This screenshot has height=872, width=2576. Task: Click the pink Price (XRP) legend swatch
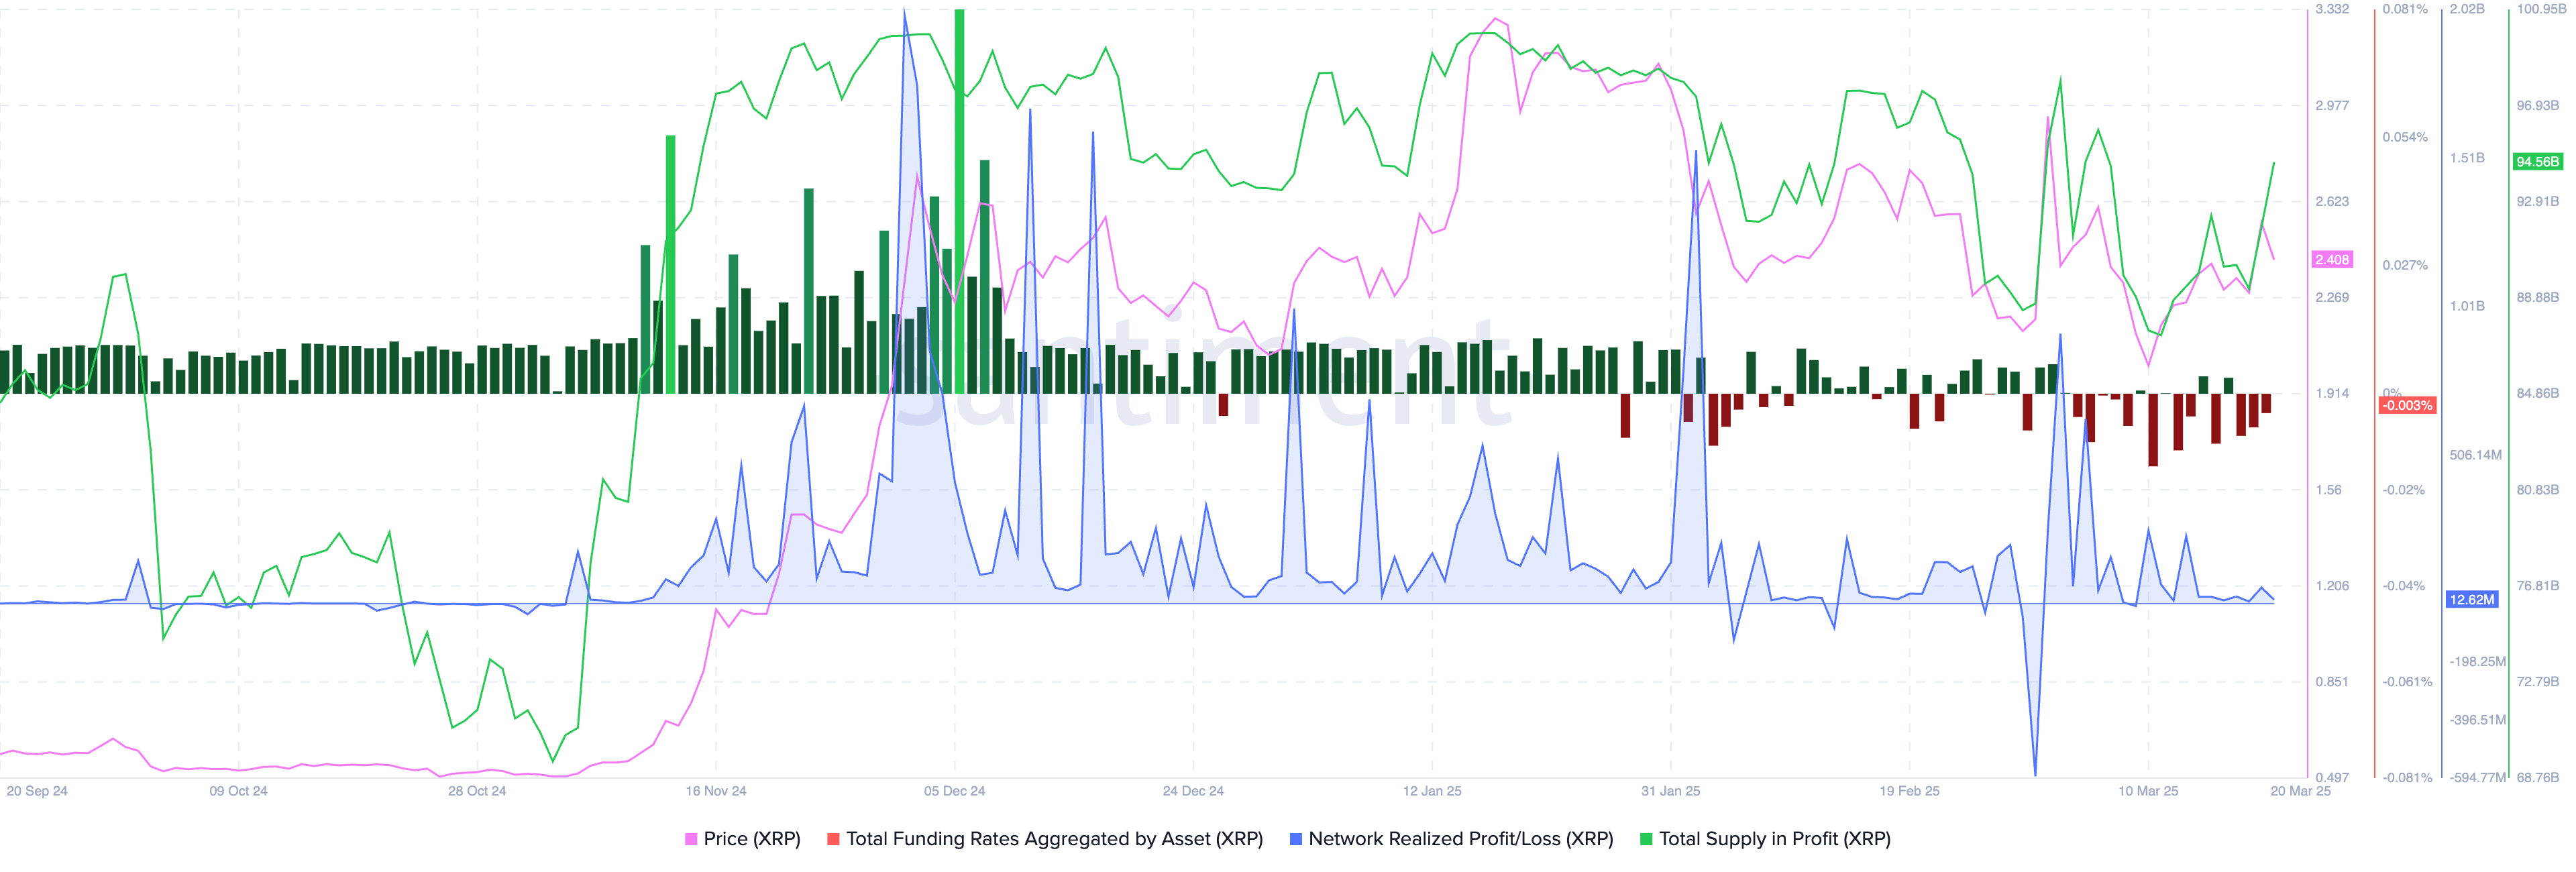691,839
